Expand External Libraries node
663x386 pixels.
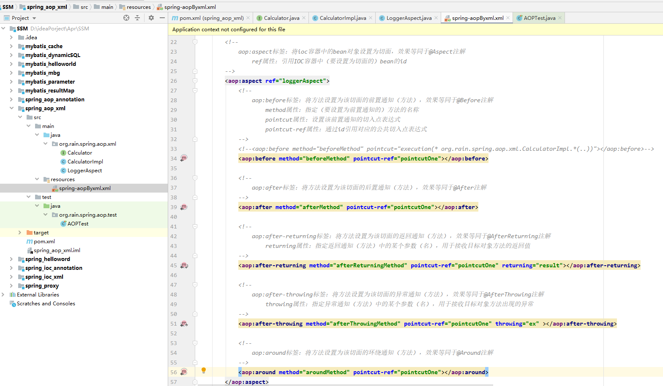pyautogui.click(x=3, y=294)
